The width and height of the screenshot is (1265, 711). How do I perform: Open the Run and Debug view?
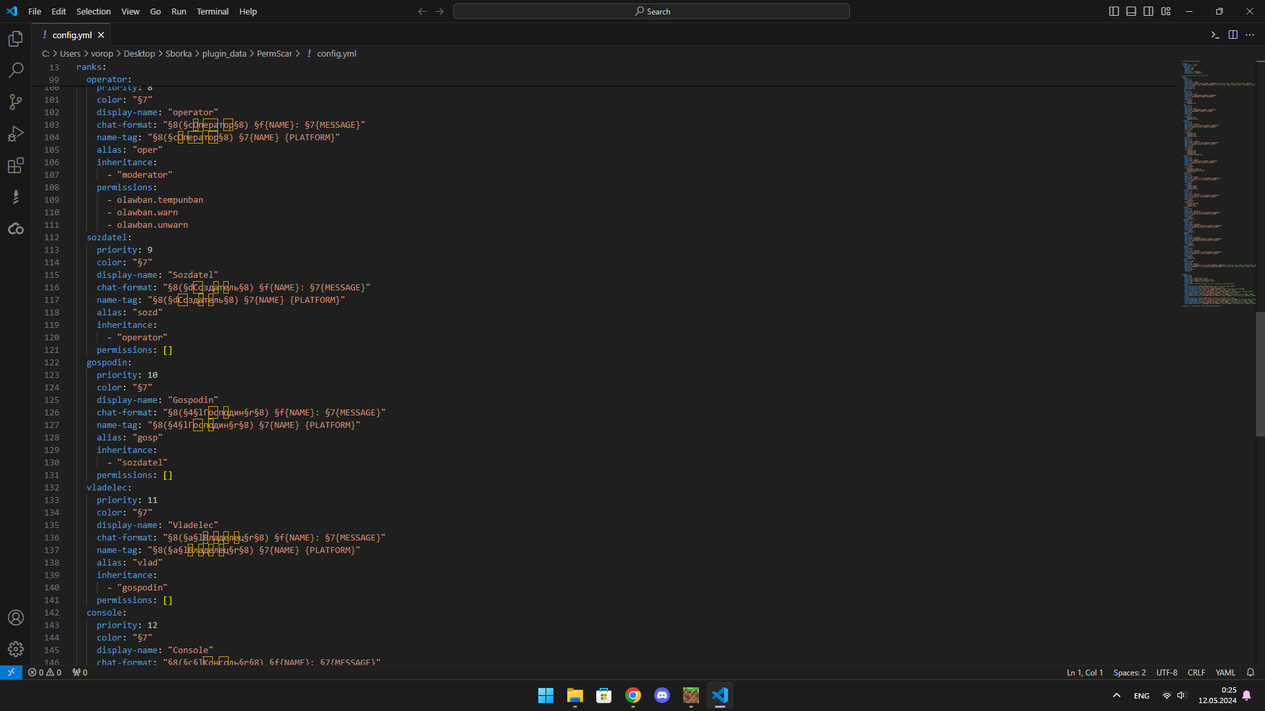(x=16, y=134)
